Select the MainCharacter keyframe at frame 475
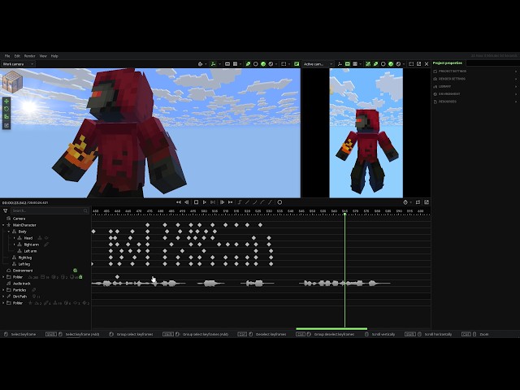Screen dimensions: 520x390 (x=148, y=225)
